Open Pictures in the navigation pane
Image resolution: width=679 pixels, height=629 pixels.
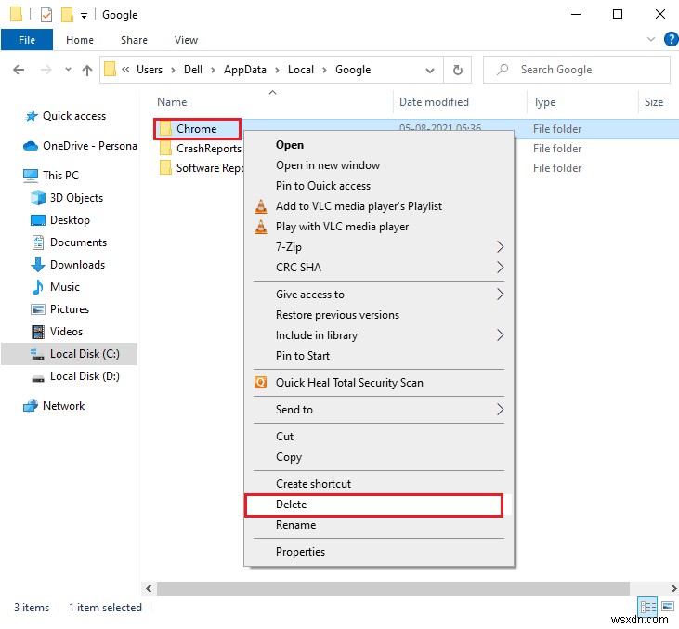(x=70, y=309)
